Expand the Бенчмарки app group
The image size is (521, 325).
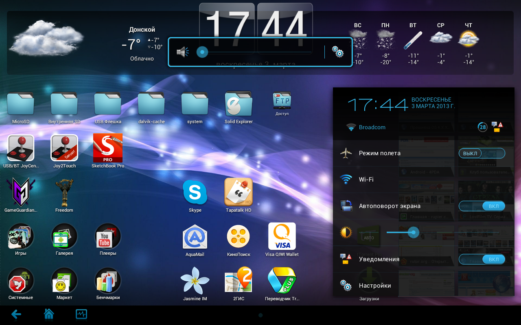click(x=108, y=280)
